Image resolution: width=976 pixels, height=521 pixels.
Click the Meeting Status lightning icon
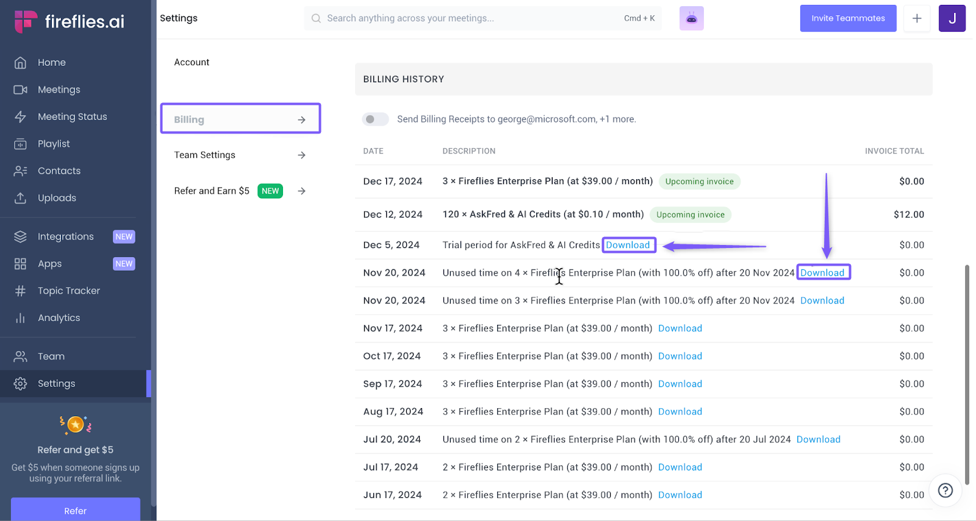tap(20, 117)
